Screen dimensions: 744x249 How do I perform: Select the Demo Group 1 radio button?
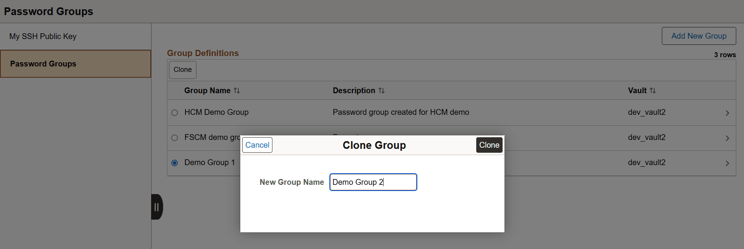pos(175,163)
